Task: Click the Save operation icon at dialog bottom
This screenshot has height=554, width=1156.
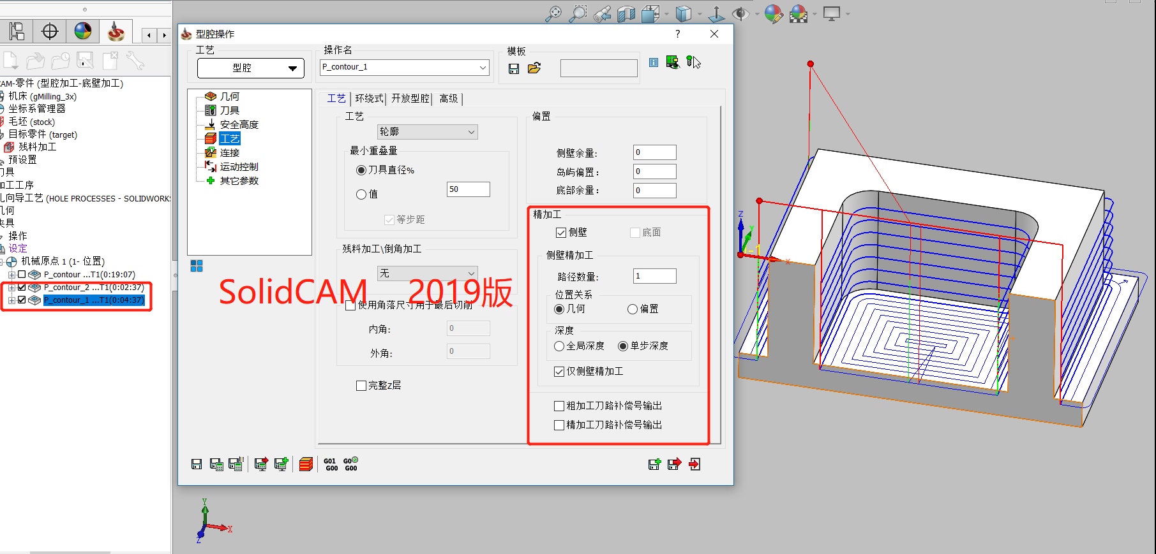Action: [x=197, y=464]
